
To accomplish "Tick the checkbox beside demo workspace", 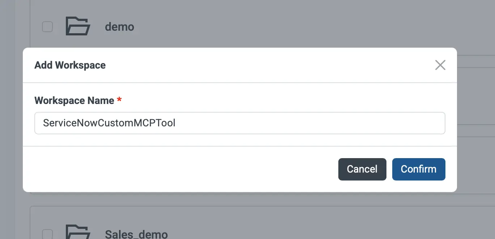I will 47,27.
